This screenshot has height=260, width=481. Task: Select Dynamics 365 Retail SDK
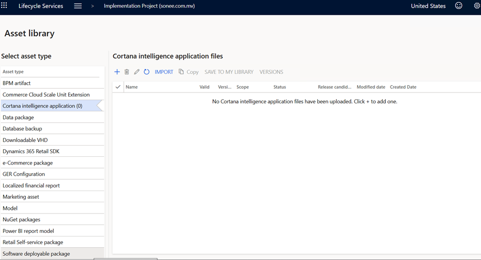53,151
